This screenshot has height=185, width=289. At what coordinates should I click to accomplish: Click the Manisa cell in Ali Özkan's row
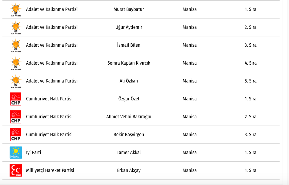(x=190, y=81)
